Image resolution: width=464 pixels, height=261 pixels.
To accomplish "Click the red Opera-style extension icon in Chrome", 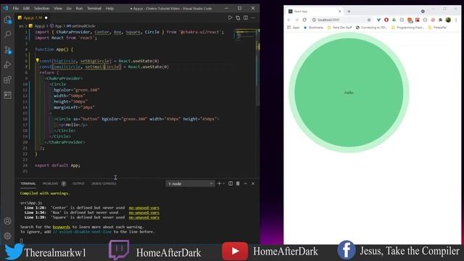I will point(386,20).
